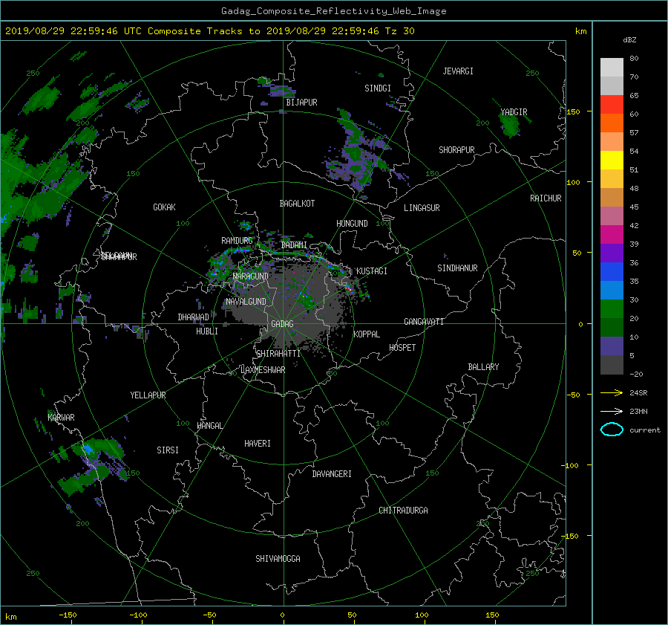Click the yellow 54 dBZ color swatch

pos(612,160)
